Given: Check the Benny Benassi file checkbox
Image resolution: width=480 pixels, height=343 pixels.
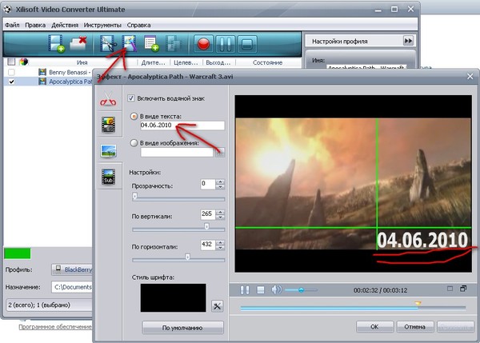Looking at the screenshot, I should coord(11,73).
